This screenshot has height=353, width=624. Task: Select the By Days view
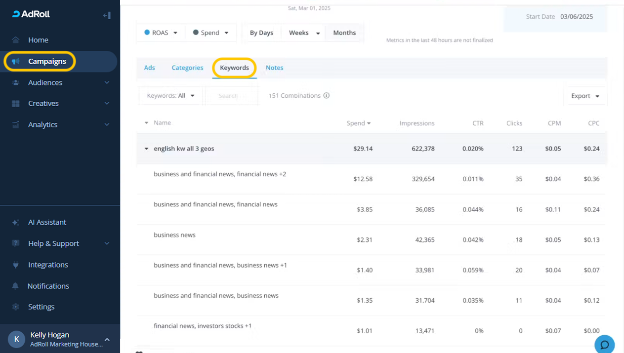click(x=261, y=33)
